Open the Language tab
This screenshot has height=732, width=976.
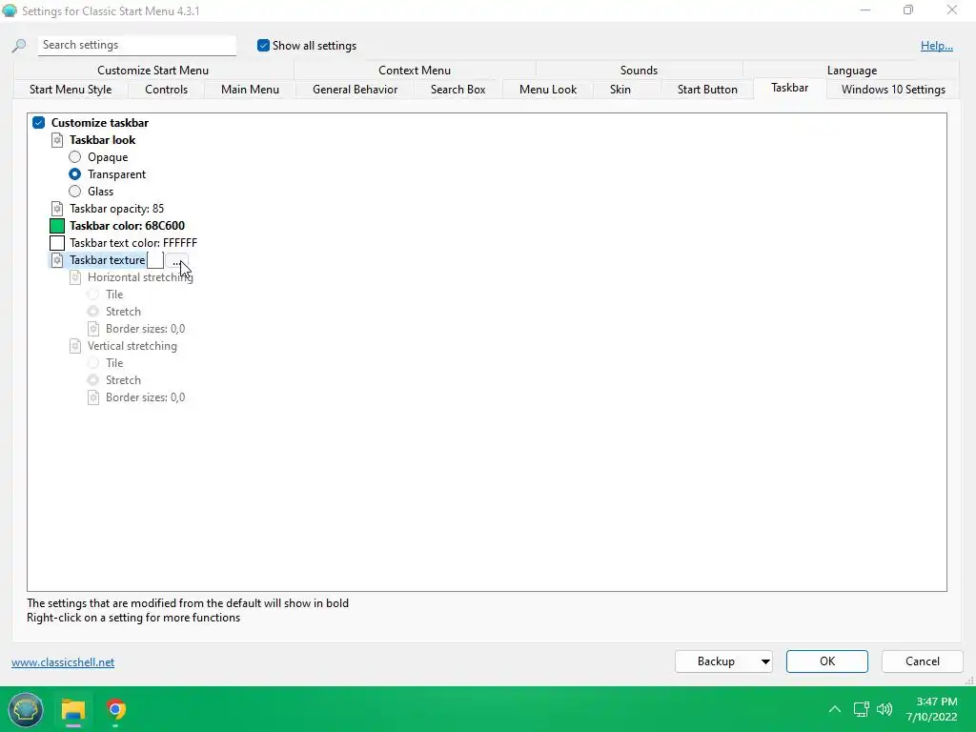851,71
